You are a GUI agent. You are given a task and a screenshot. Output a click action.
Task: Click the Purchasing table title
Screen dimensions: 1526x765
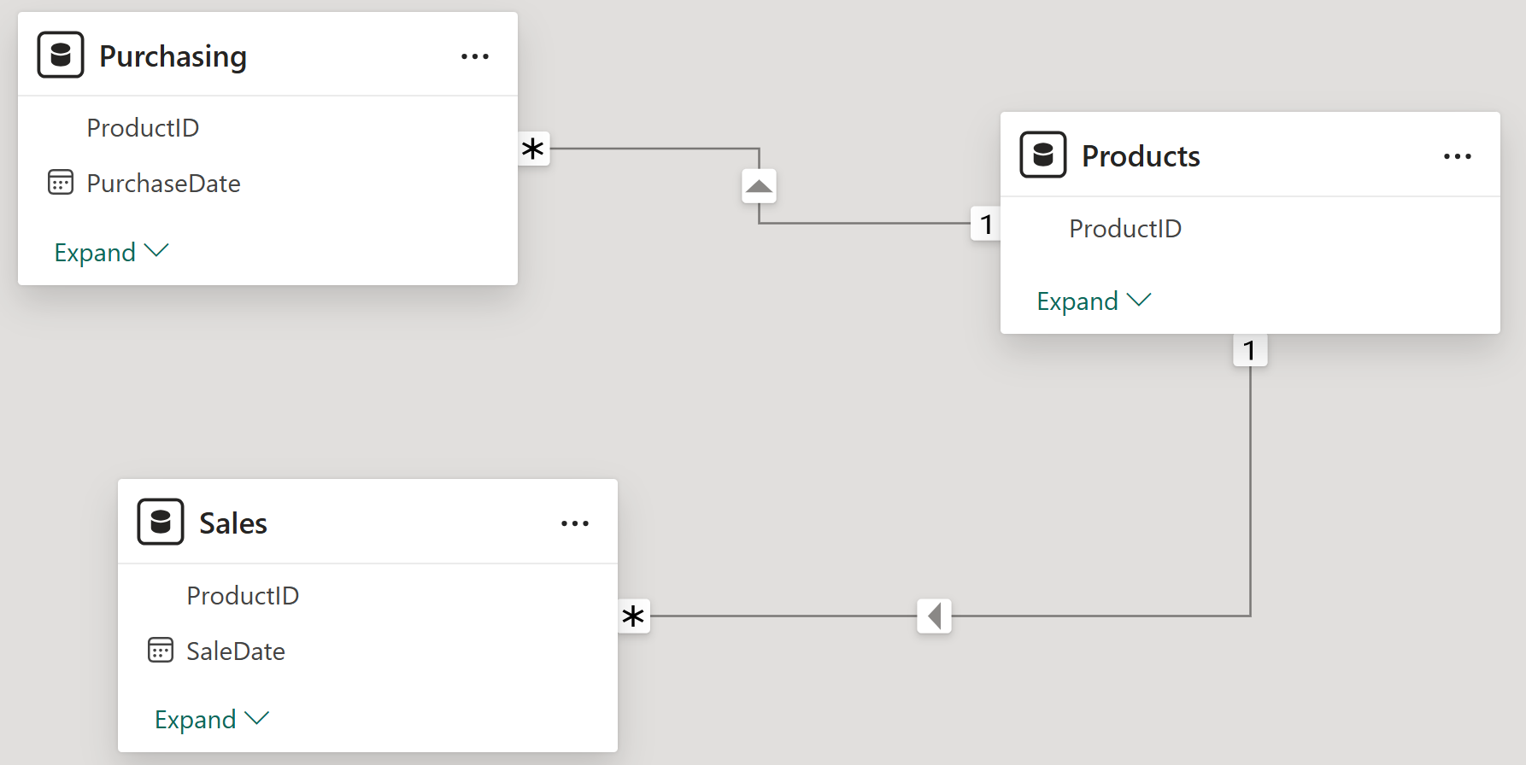(x=173, y=56)
